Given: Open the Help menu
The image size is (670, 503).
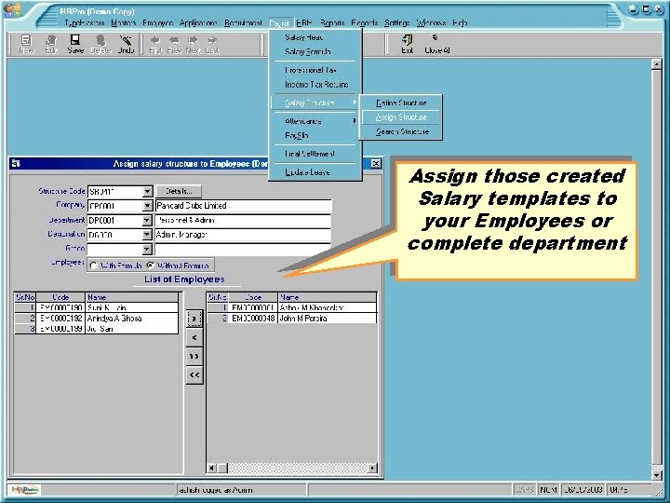Looking at the screenshot, I should click(x=460, y=23).
